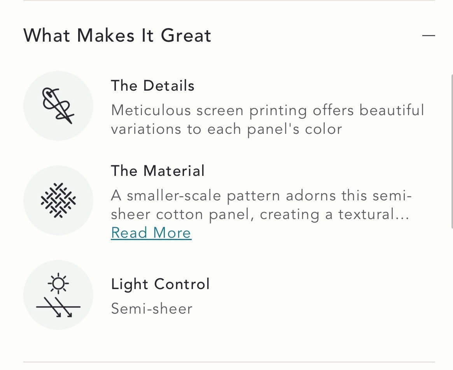453x370 pixels.
Task: Click the woven fabric Material icon
Action: [x=58, y=200]
